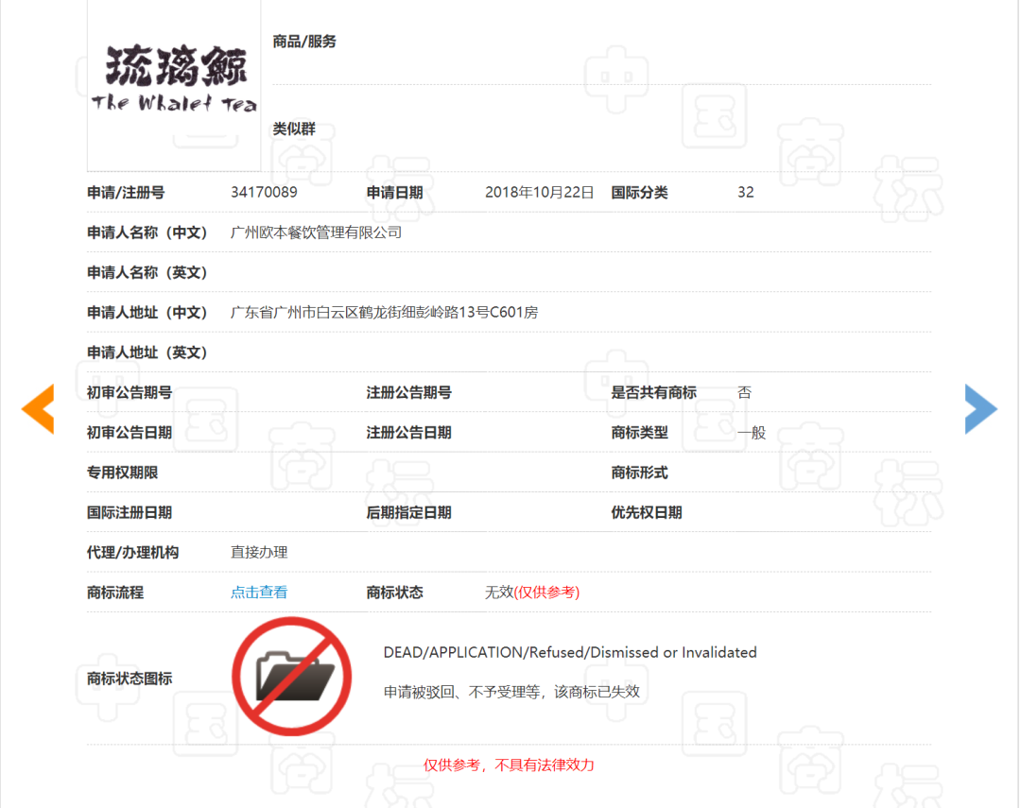The width and height of the screenshot is (1021, 808).
Task: Click the 类似群 label
Action: click(x=294, y=129)
